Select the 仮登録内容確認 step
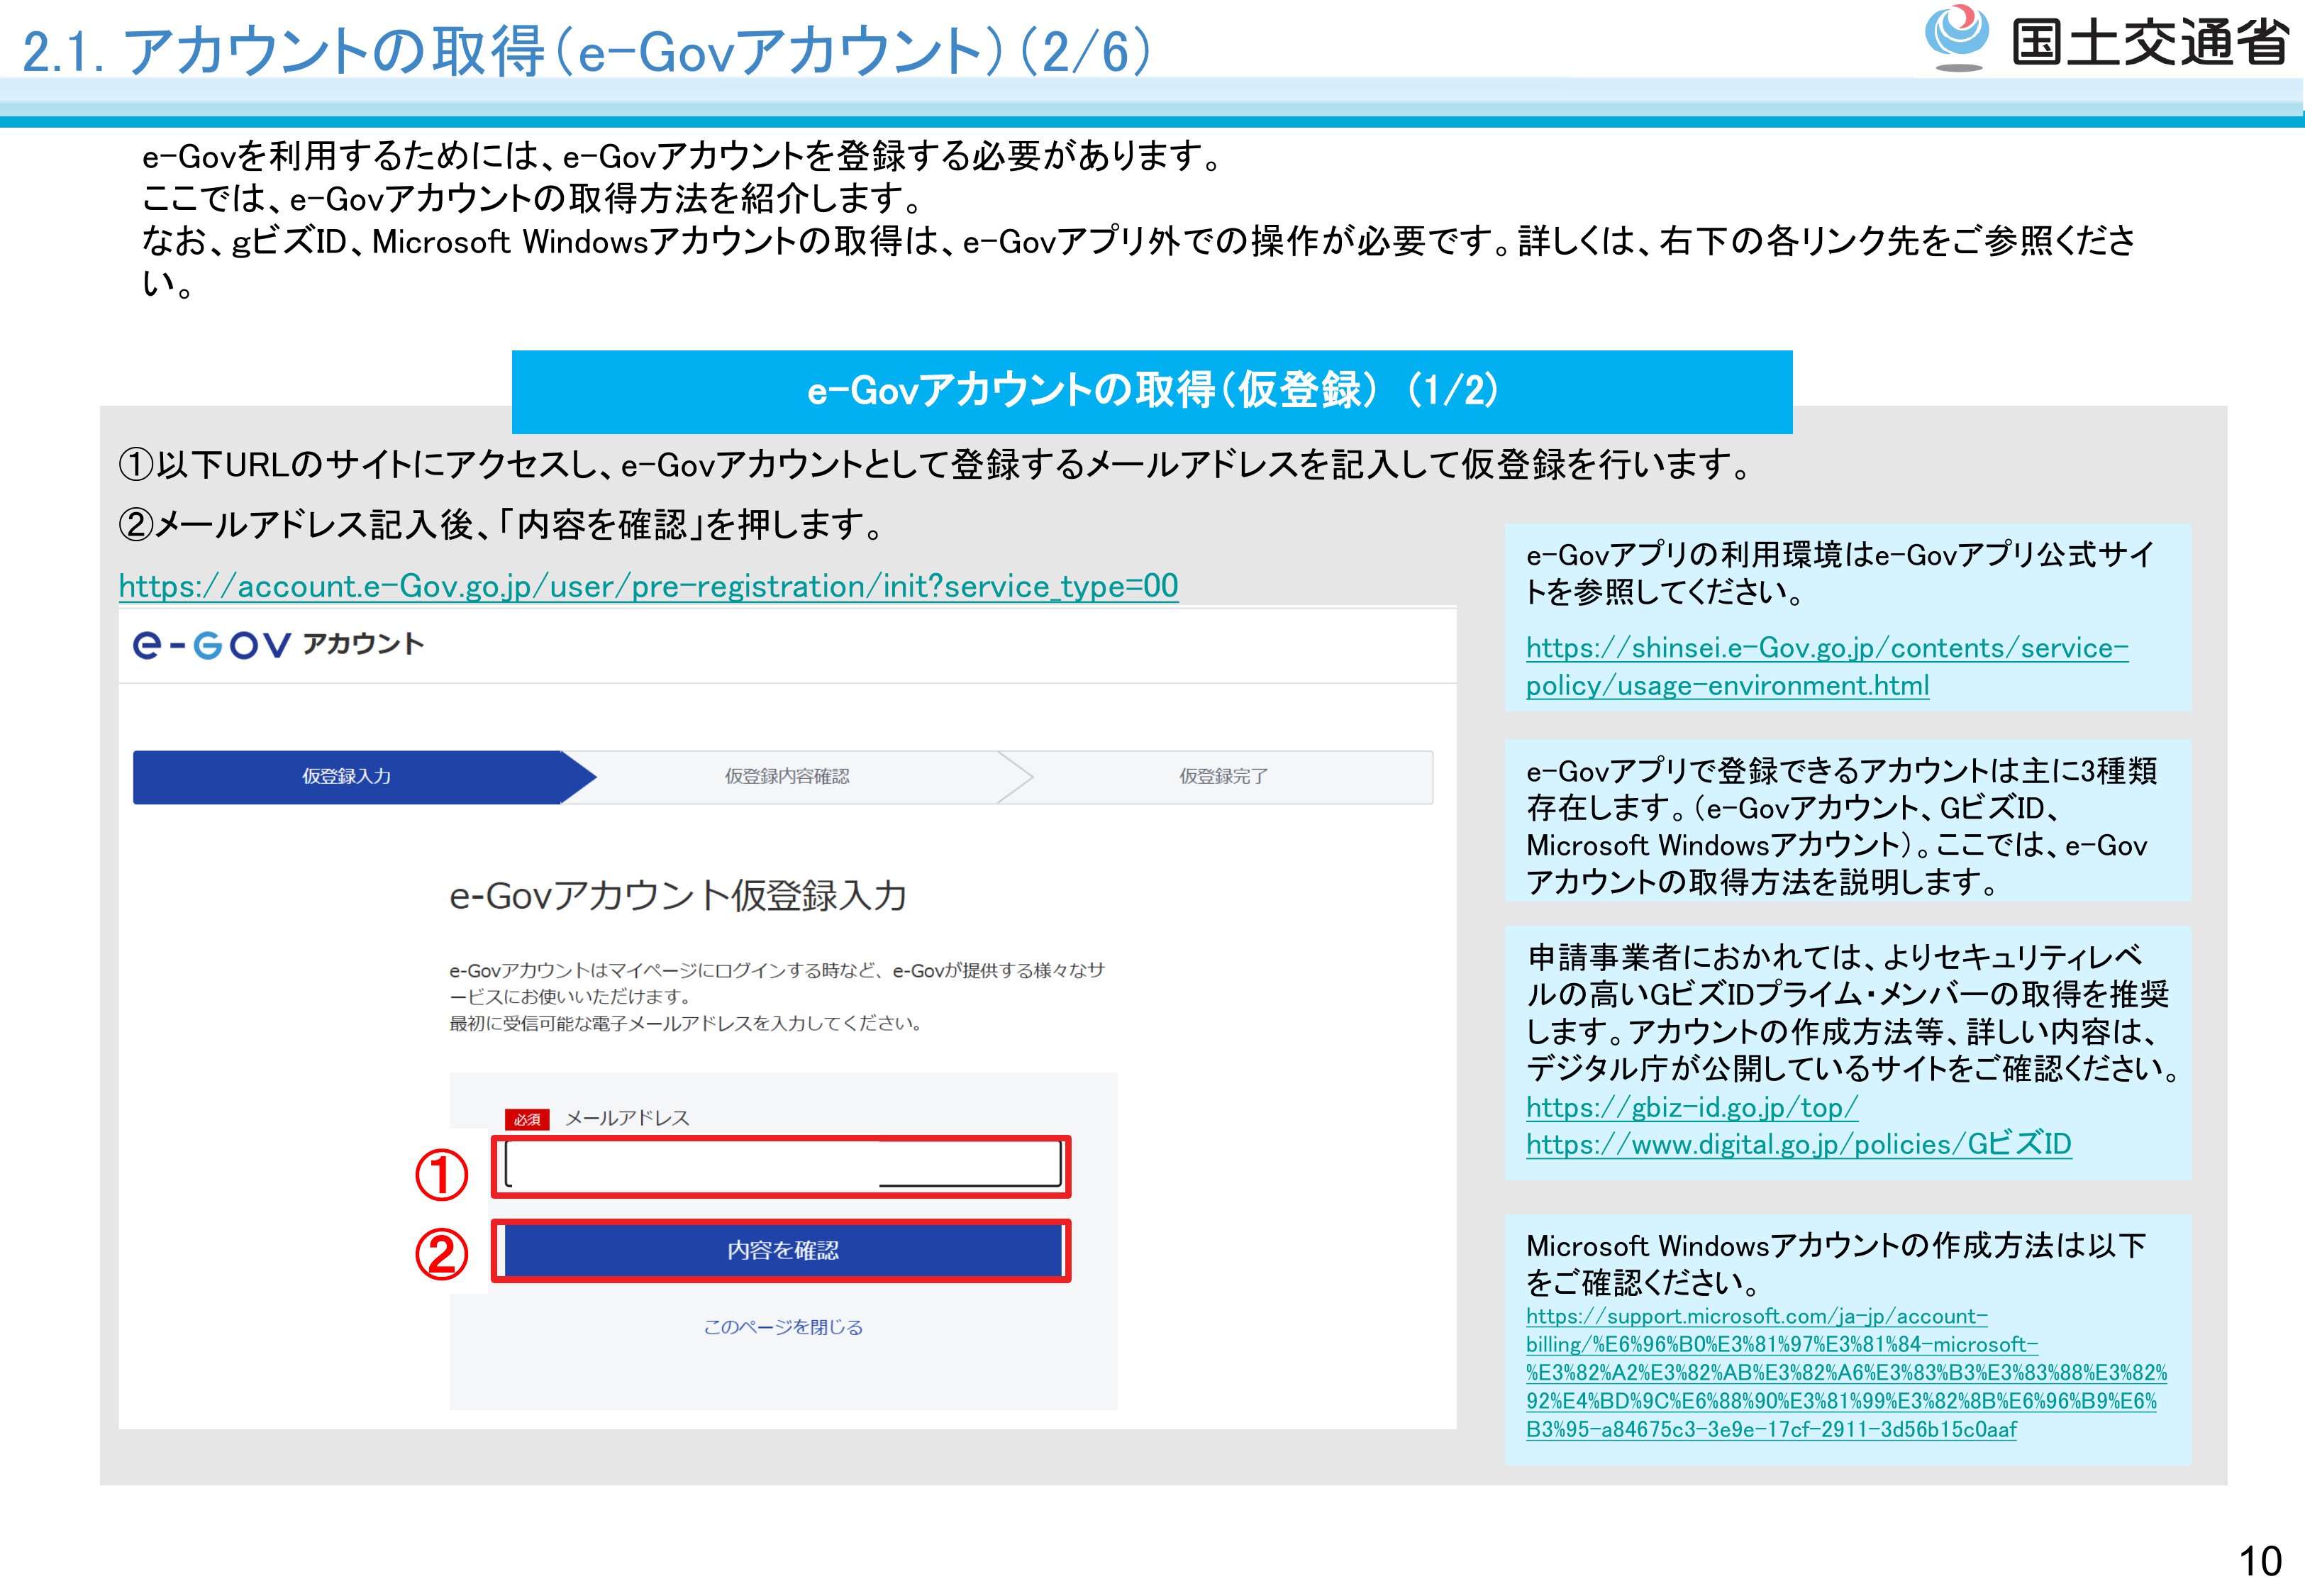 (787, 777)
